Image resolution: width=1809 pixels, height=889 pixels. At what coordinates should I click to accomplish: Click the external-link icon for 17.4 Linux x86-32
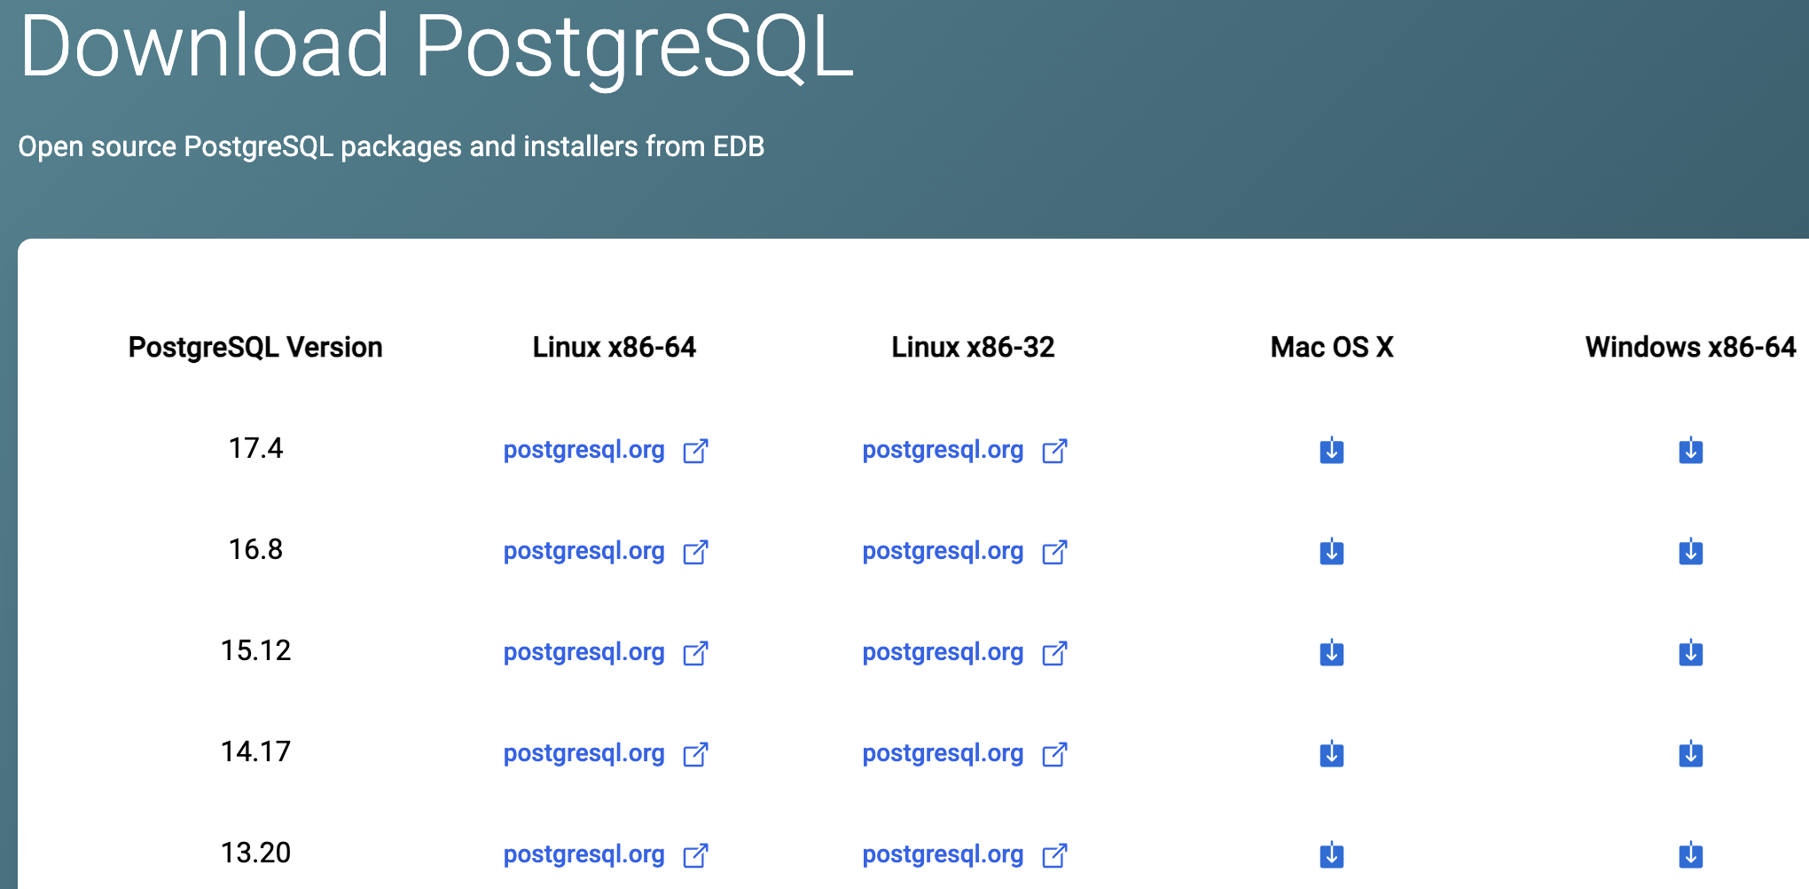[x=1055, y=451]
